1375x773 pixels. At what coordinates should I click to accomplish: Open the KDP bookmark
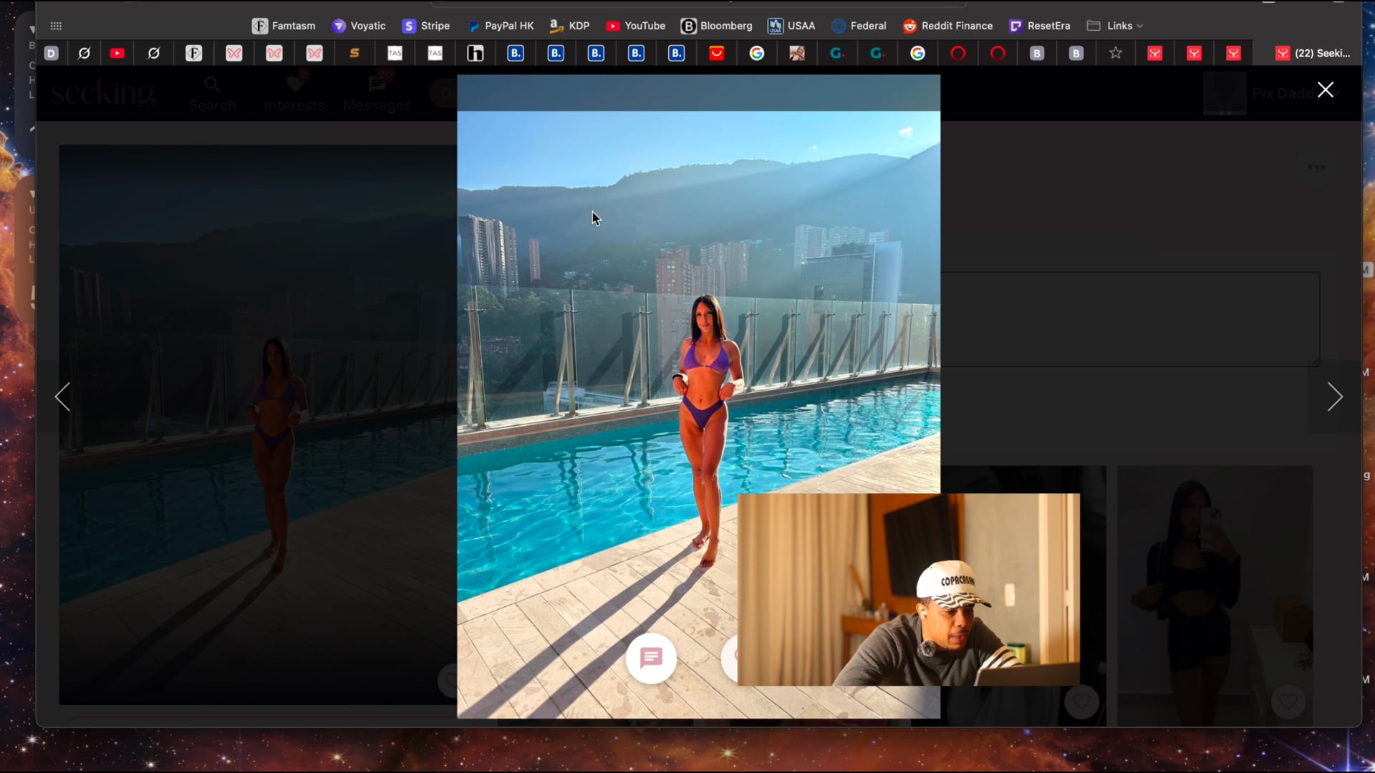coord(570,26)
